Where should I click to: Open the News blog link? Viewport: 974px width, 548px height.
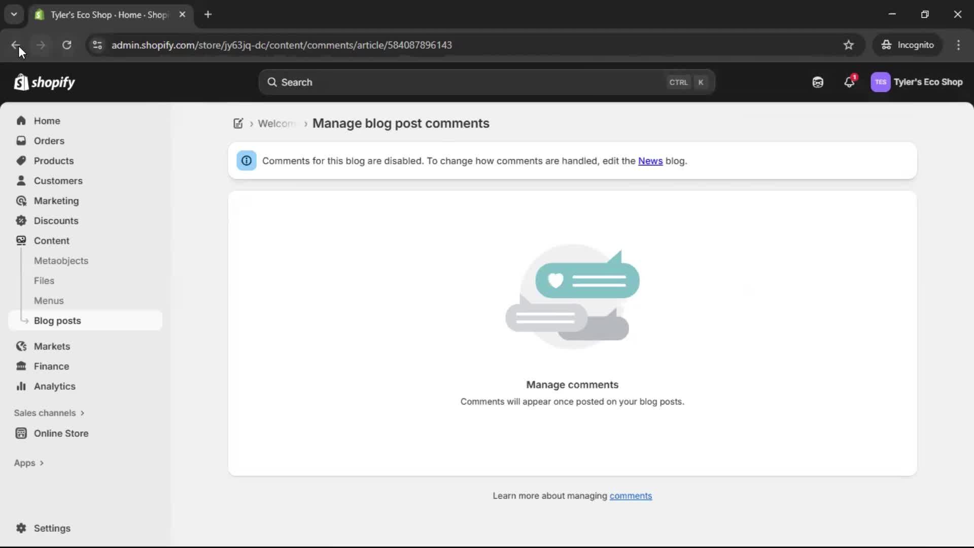coord(650,161)
